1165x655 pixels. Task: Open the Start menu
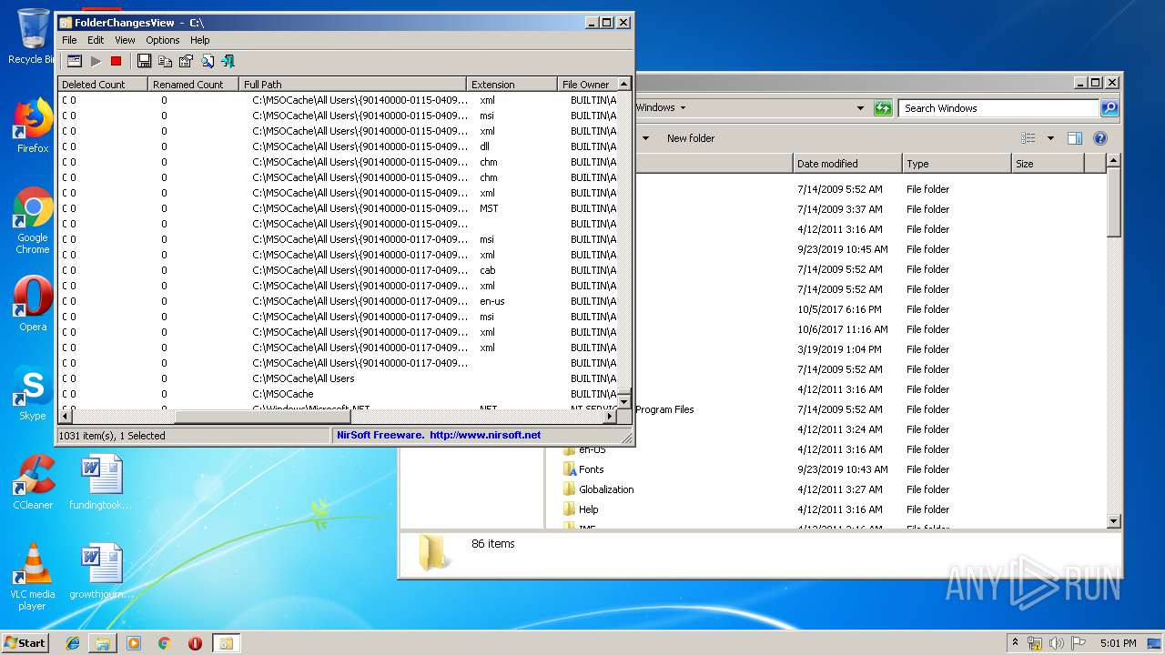pyautogui.click(x=25, y=643)
